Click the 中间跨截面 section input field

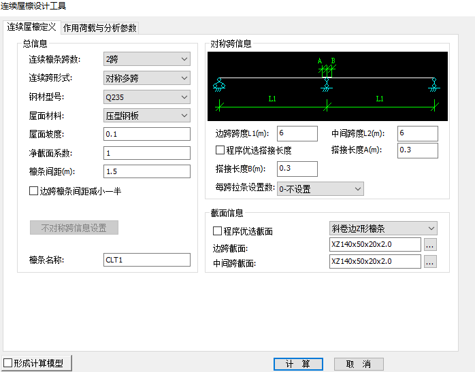[375, 262]
